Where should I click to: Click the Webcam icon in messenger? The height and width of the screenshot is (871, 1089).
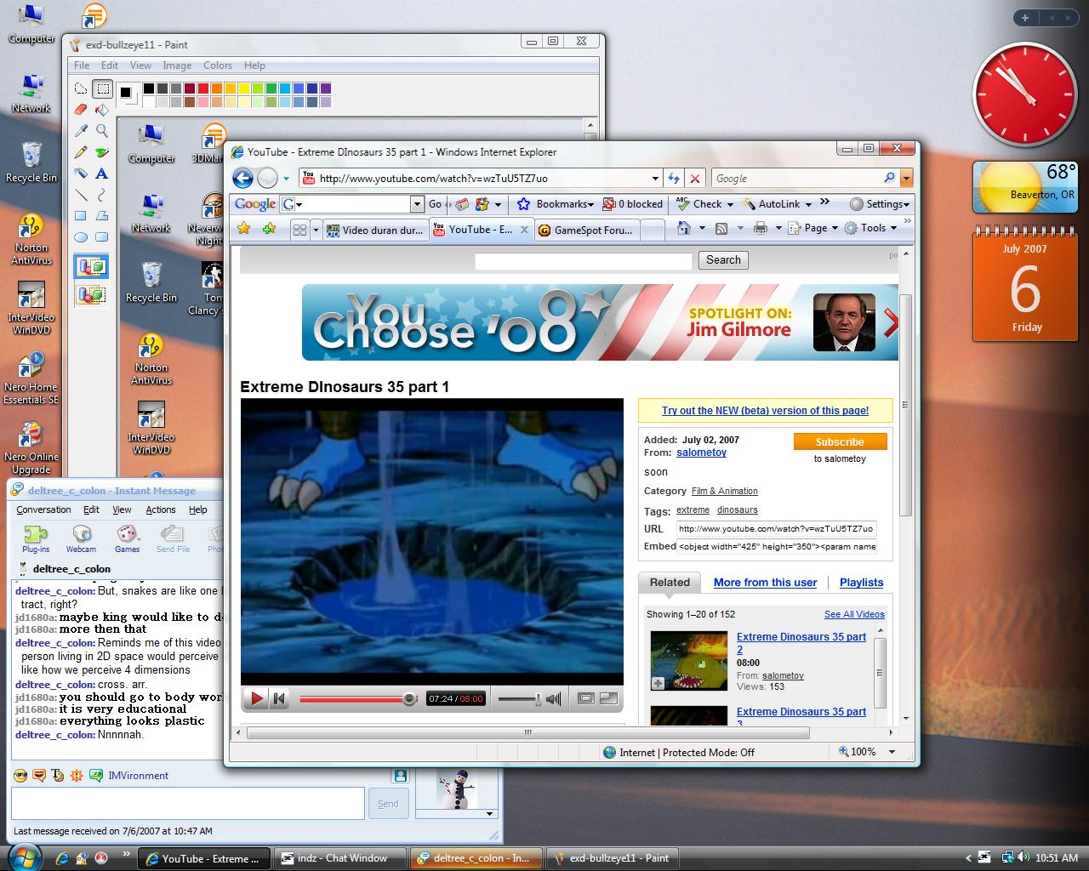[x=82, y=538]
